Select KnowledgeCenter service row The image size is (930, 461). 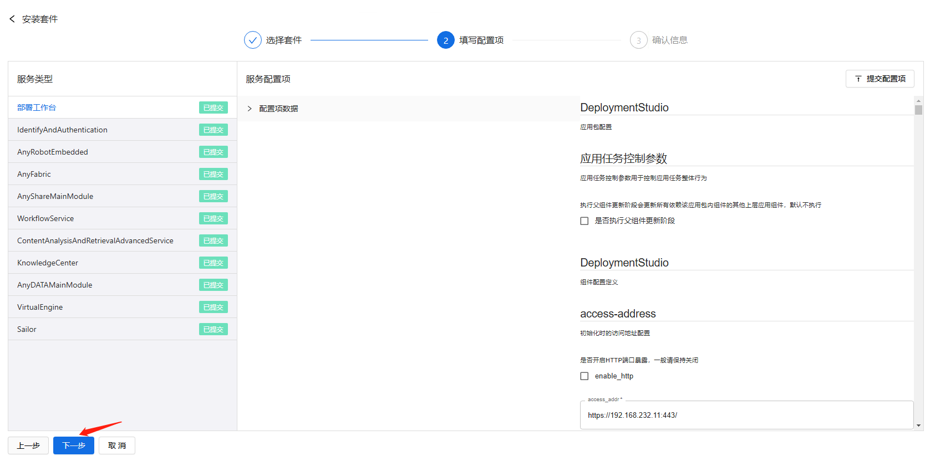[x=123, y=263]
